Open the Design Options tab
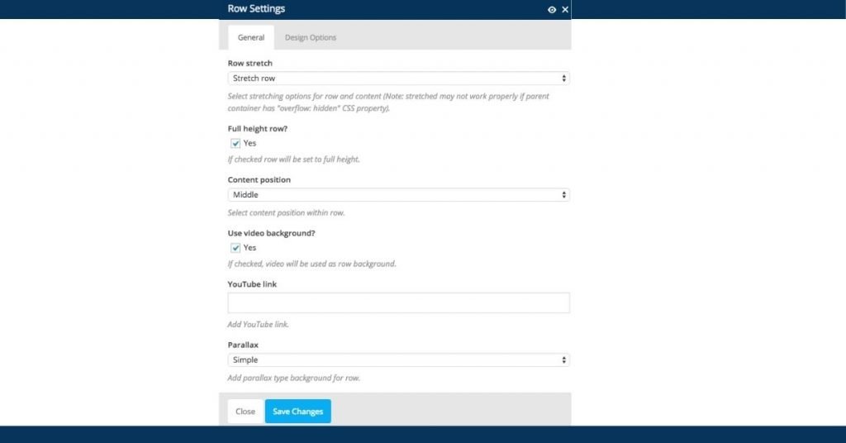This screenshot has height=443, width=846. pyautogui.click(x=311, y=38)
